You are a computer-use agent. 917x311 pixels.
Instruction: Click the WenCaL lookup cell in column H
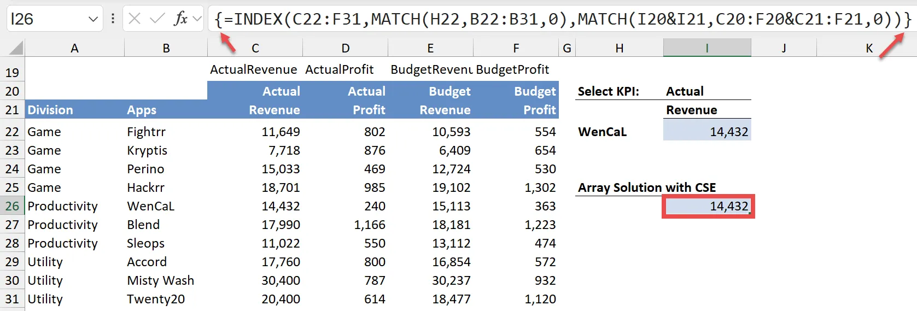point(618,132)
